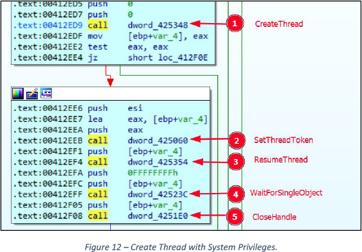Click operand dword_42523C
The height and width of the screenshot is (252, 362).
click(x=158, y=194)
